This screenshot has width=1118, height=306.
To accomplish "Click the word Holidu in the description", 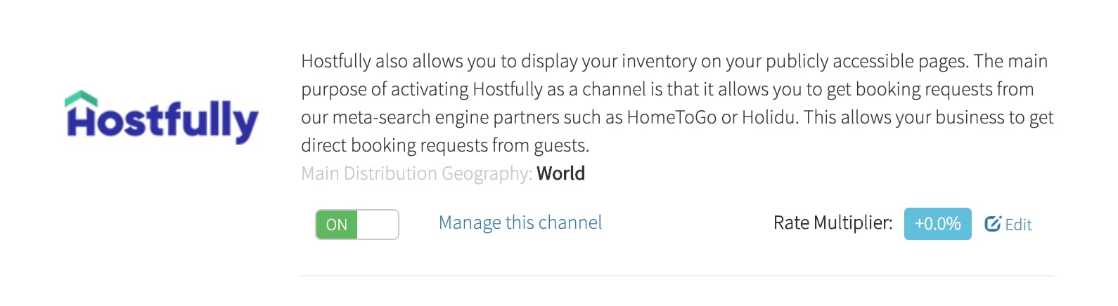I will (x=769, y=117).
